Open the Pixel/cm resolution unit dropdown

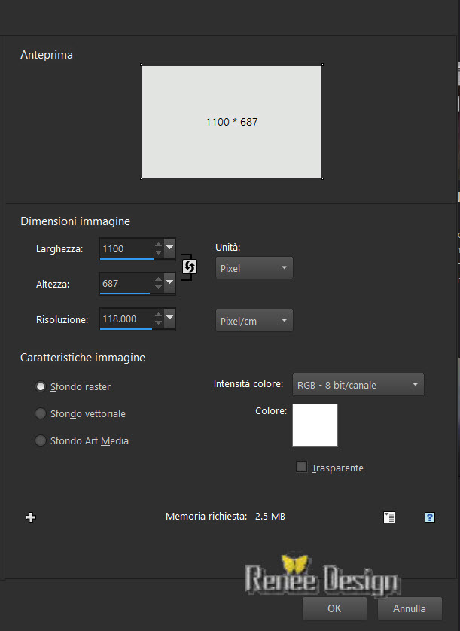[254, 321]
